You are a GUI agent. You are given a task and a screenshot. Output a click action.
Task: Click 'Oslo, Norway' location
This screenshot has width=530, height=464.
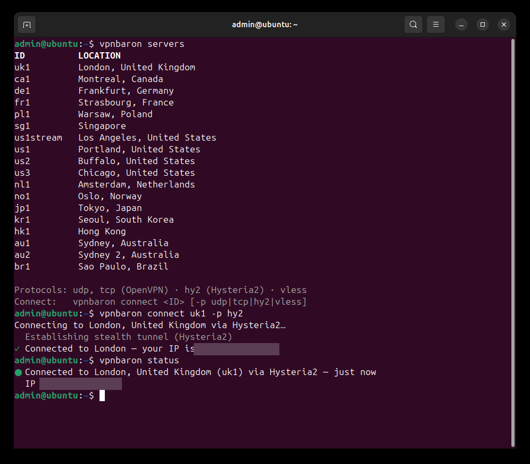tap(110, 196)
